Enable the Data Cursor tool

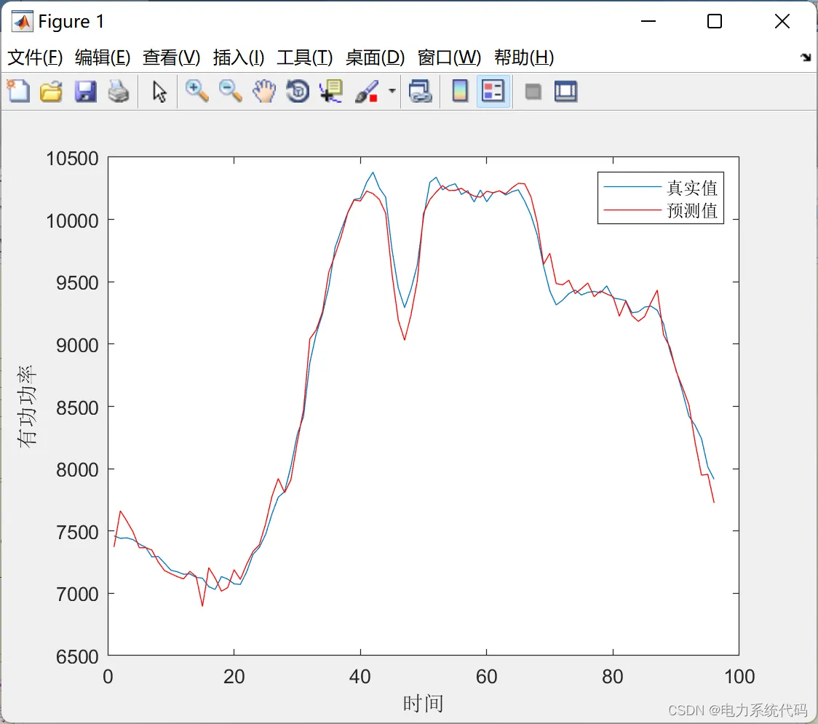tap(331, 91)
